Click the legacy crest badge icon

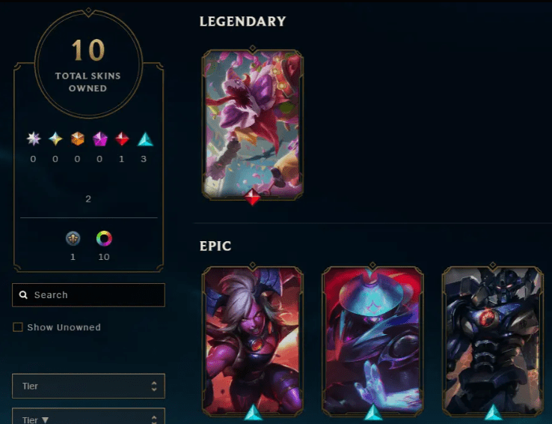[73, 239]
